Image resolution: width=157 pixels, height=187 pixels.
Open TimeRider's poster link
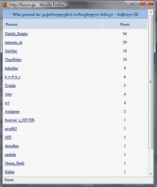click(13, 60)
